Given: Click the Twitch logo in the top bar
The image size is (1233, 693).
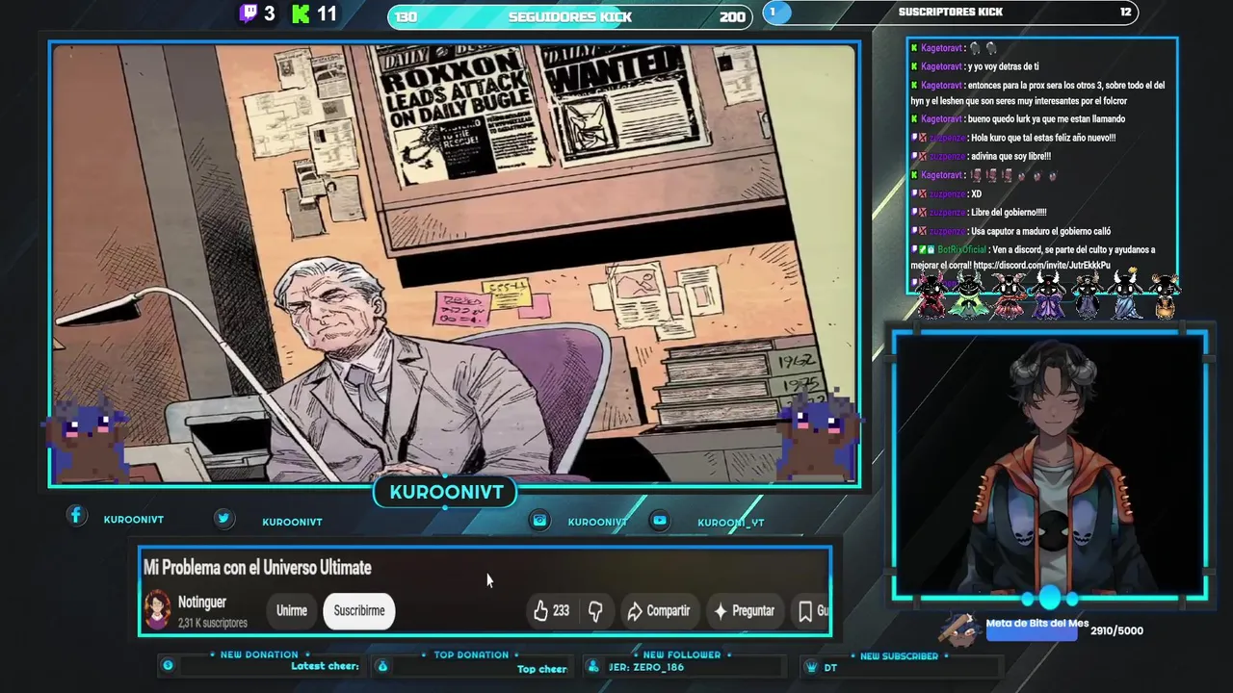Looking at the screenshot, I should (249, 13).
